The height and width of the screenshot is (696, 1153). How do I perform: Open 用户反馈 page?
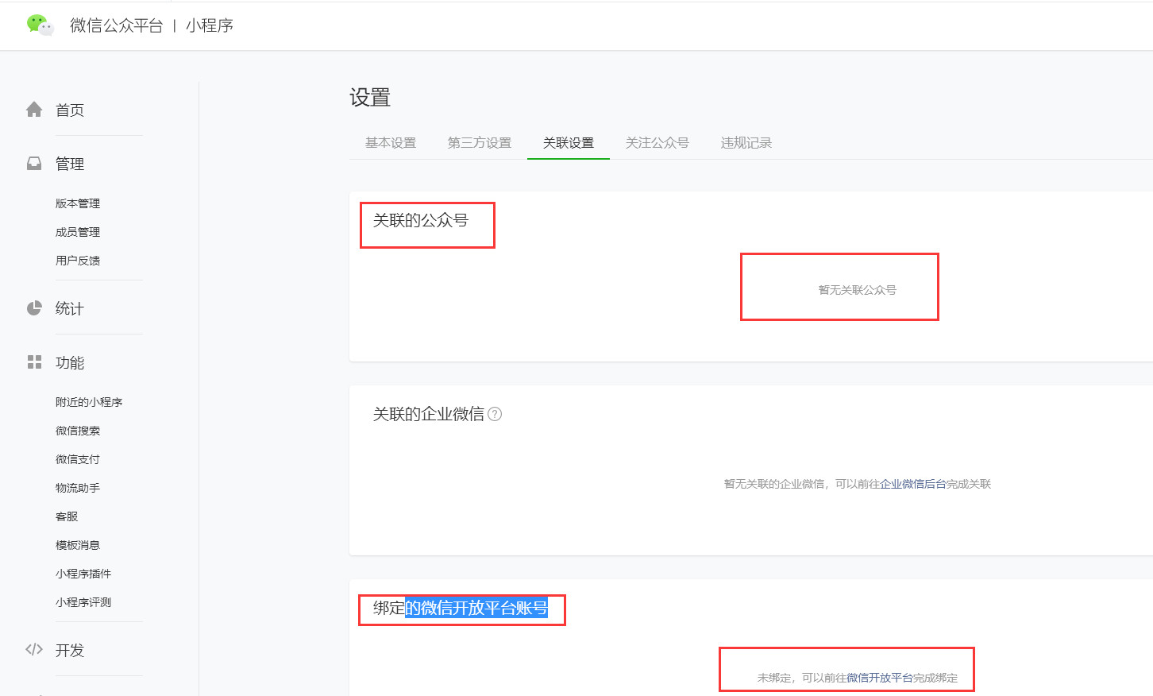78,261
